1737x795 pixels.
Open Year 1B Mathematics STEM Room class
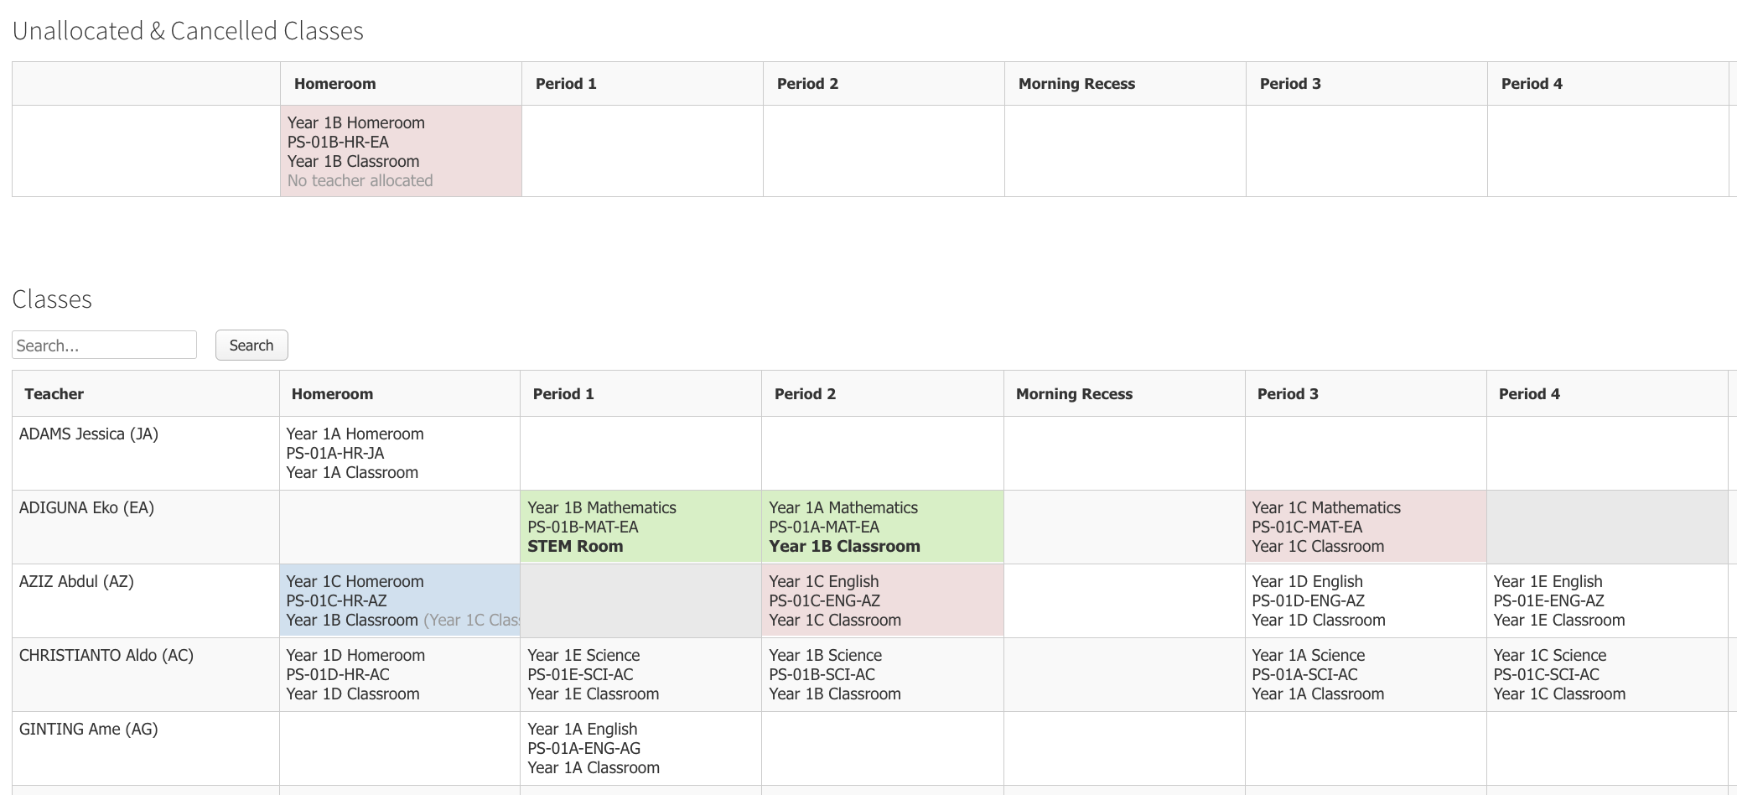(x=640, y=527)
